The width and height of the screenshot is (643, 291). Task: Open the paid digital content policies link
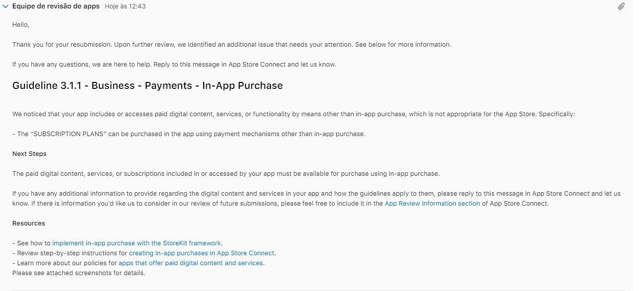(x=191, y=263)
